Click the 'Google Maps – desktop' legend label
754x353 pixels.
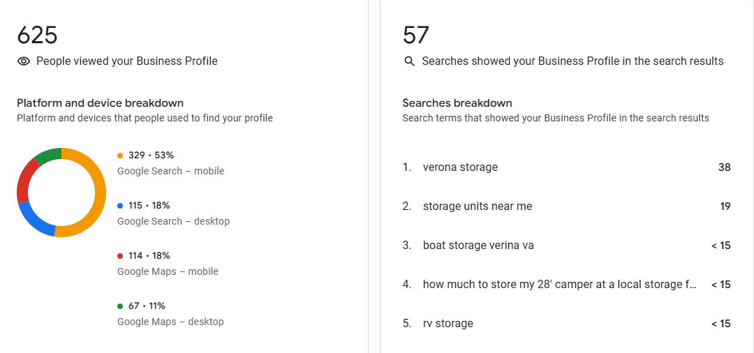pos(170,322)
